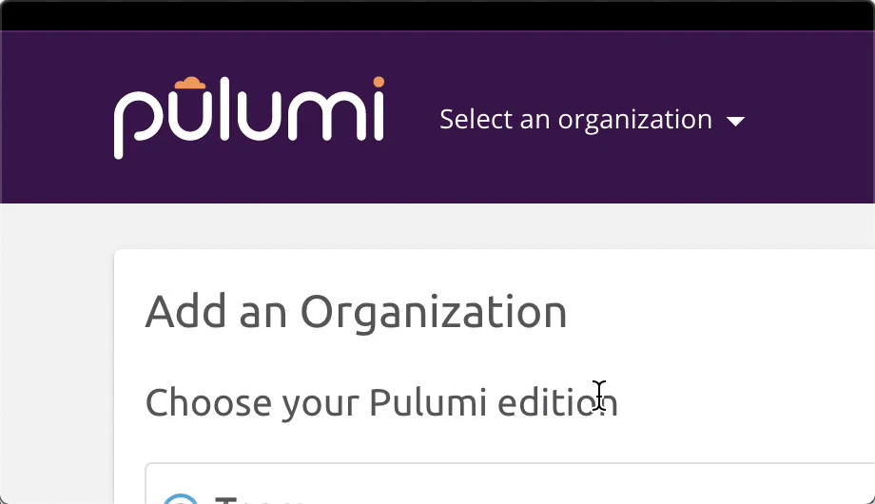Click the word Organization in the page heading
Image resolution: width=875 pixels, height=504 pixels.
coord(434,313)
